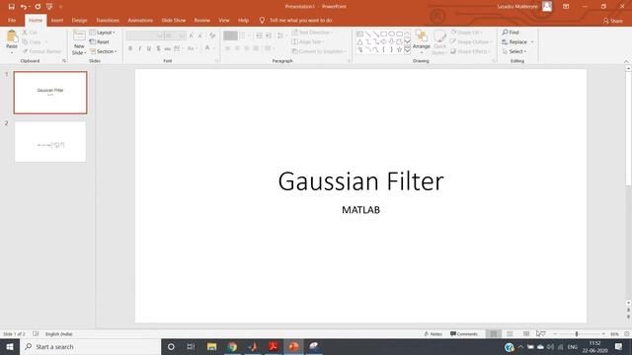The image size is (632, 355).
Task: Click Decrease Font Size icon
Action: [x=199, y=35]
